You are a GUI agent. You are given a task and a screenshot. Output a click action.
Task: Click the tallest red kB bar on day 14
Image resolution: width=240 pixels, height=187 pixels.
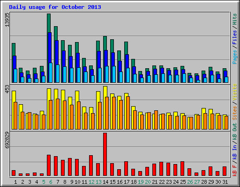(105, 154)
